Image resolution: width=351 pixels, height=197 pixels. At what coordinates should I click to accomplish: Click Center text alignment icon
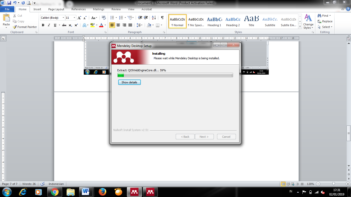click(x=118, y=25)
